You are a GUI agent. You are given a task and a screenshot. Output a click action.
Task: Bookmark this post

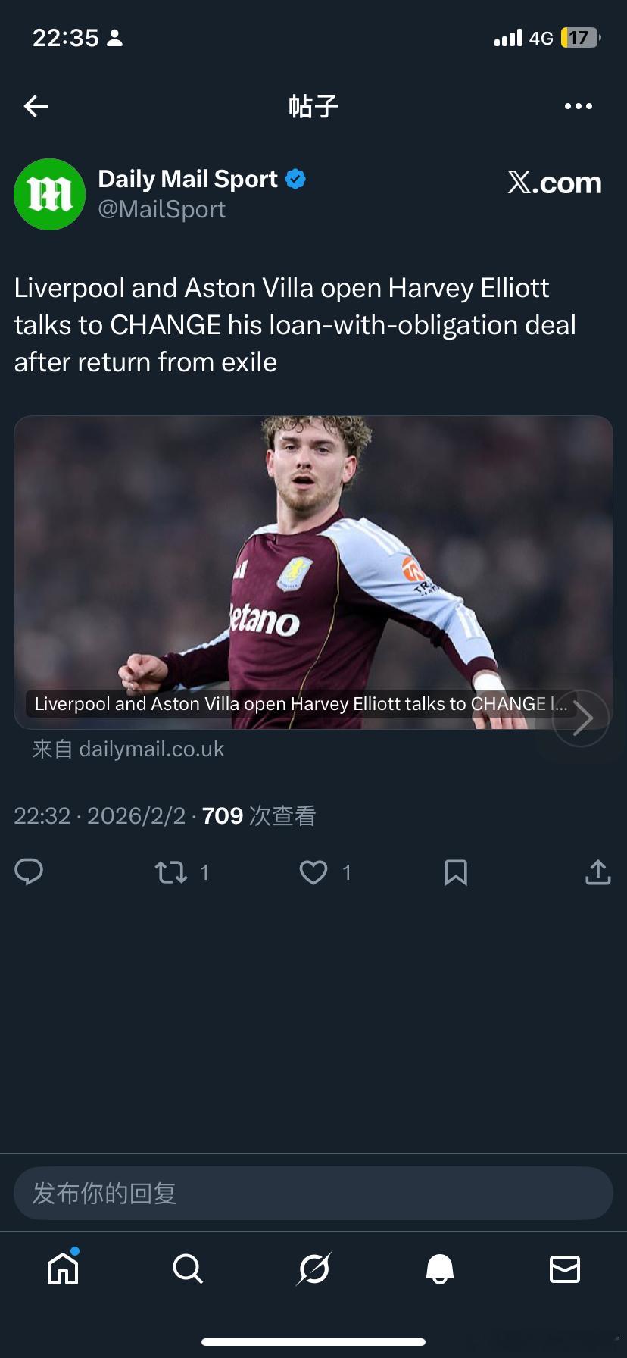click(x=455, y=872)
